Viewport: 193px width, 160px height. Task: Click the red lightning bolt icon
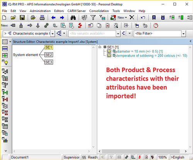(x=80, y=26)
